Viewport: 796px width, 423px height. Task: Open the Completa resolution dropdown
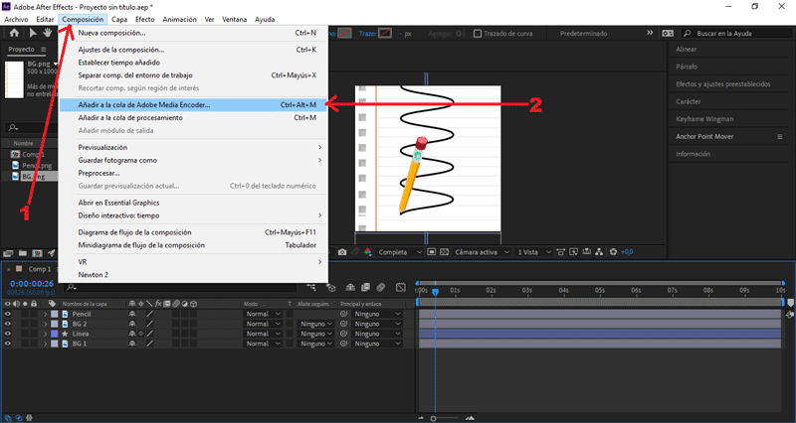pyautogui.click(x=400, y=252)
